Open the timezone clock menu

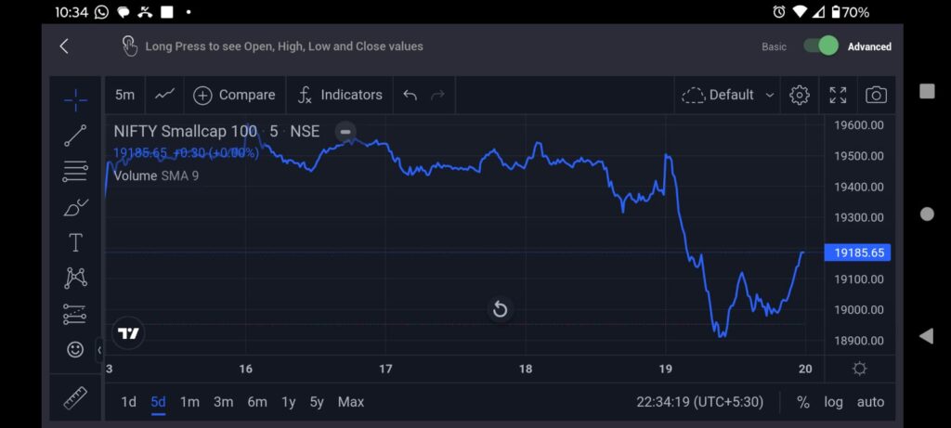click(700, 402)
